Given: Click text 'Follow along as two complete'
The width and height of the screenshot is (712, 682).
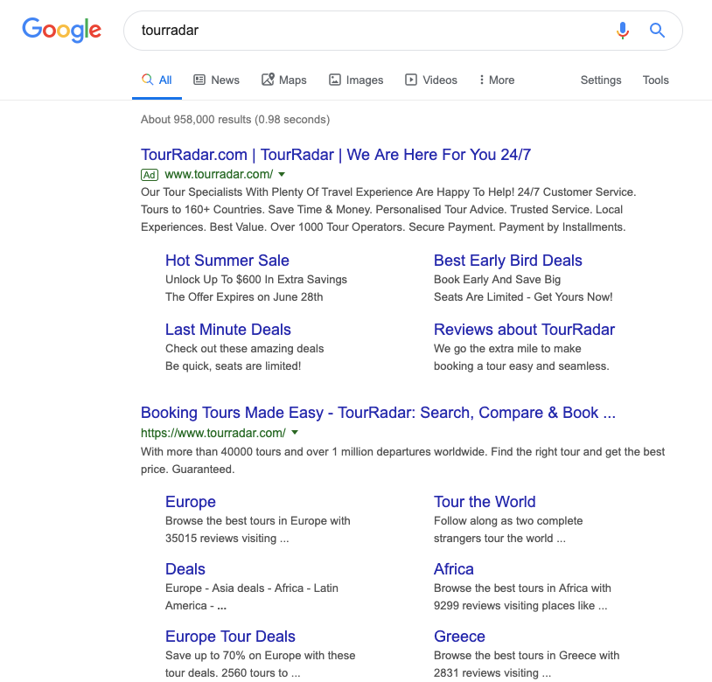Looking at the screenshot, I should coord(508,521).
